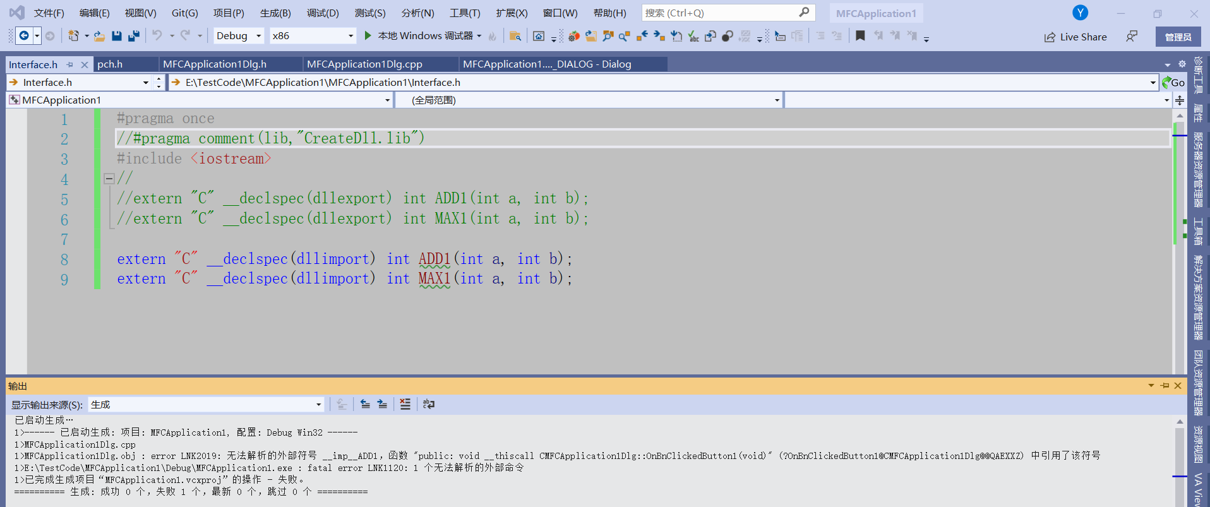Click the Live Share button

(1075, 37)
